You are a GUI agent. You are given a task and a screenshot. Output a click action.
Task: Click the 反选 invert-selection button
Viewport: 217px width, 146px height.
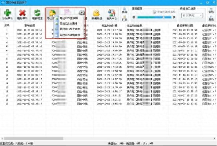(x=211, y=18)
